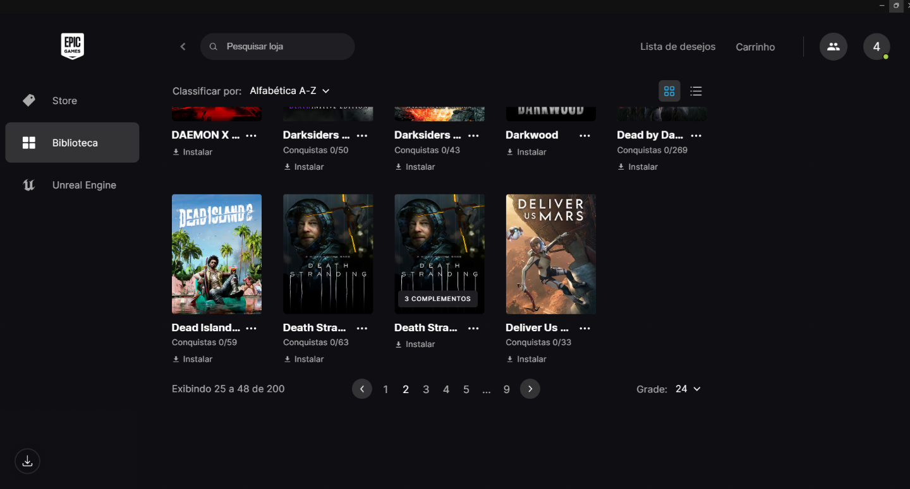This screenshot has width=910, height=489.
Task: Open options for Darksiders with 0/43 achievements
Action: click(473, 135)
